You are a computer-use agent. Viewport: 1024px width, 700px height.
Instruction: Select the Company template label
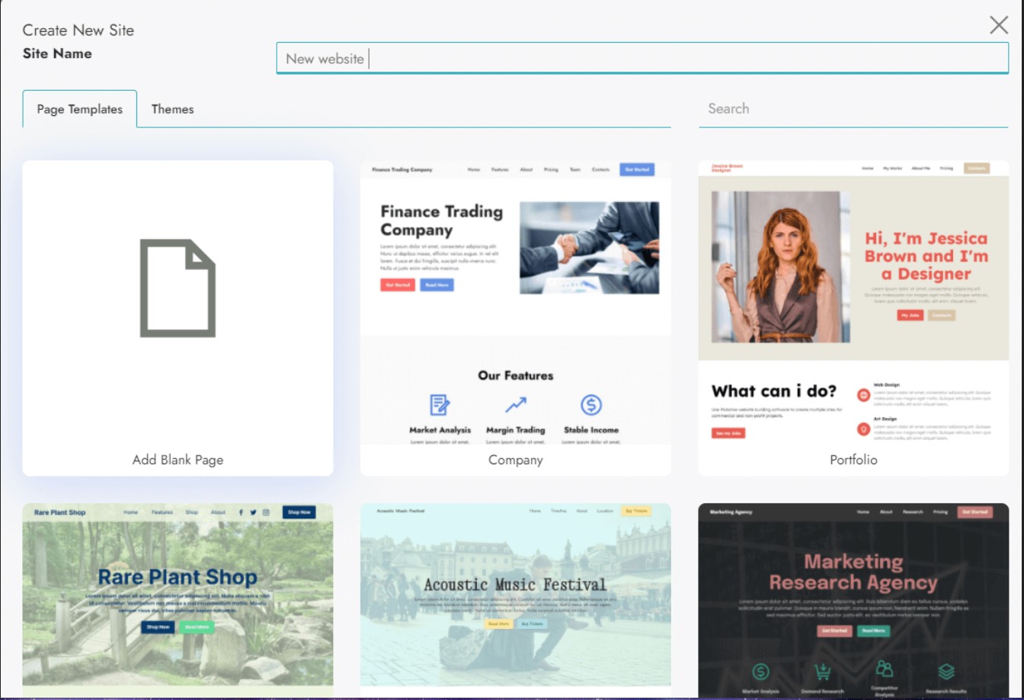pyautogui.click(x=515, y=460)
